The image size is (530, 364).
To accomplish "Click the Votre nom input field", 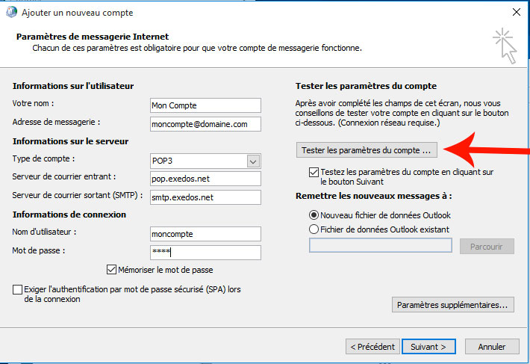I will 205,105.
